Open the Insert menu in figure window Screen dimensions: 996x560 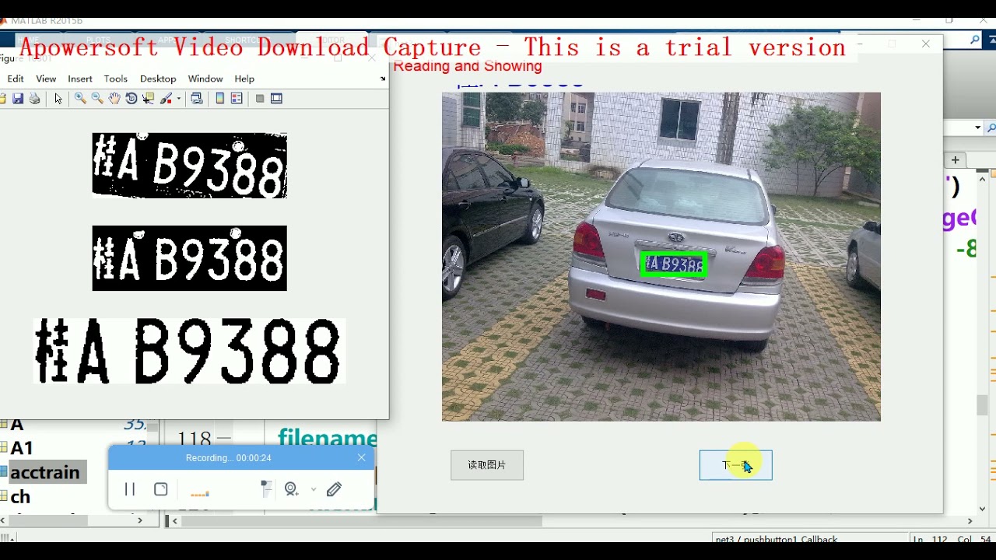tap(80, 79)
